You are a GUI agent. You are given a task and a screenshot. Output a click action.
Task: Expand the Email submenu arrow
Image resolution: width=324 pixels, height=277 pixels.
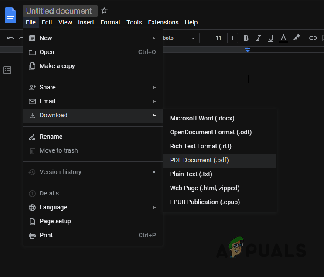pos(154,102)
